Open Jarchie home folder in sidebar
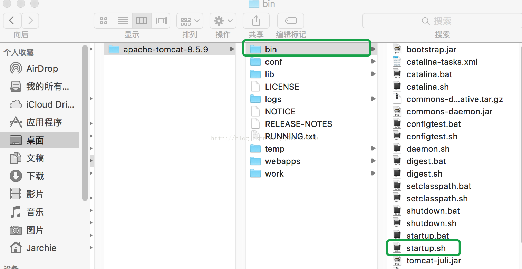This screenshot has height=269, width=522. point(40,248)
